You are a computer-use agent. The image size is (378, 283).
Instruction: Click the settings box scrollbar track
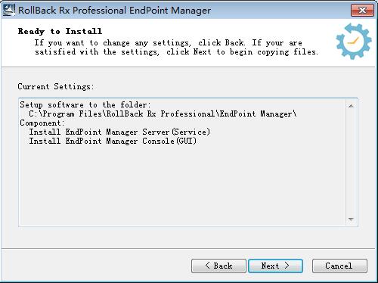pyautogui.click(x=351, y=163)
